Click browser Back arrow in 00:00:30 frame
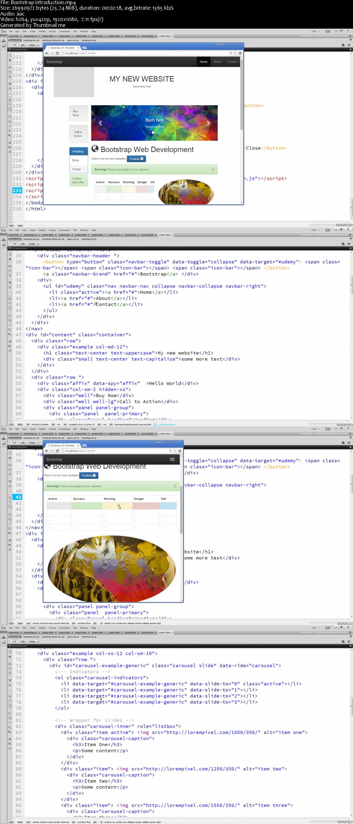The height and width of the screenshot is (824, 353). point(47,53)
